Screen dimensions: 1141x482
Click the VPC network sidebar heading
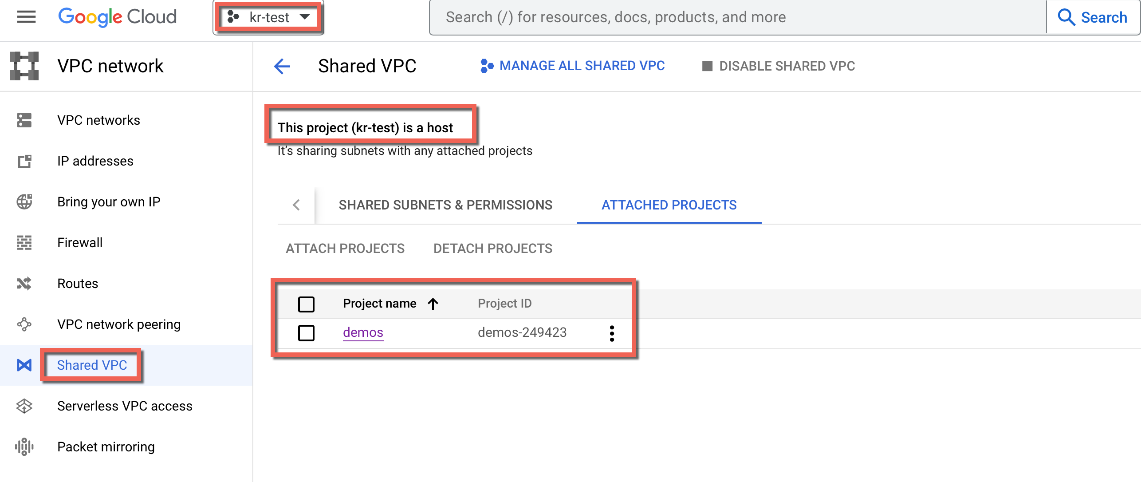[110, 66]
